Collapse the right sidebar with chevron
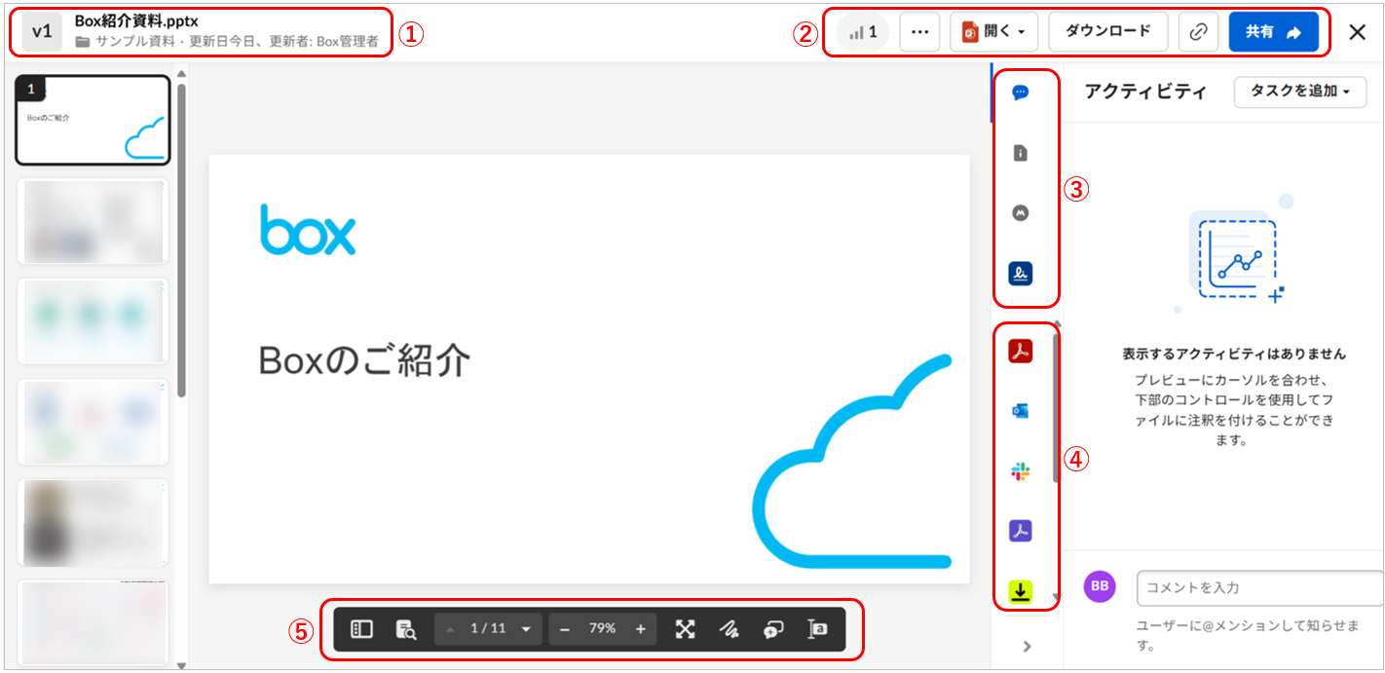 (1027, 646)
